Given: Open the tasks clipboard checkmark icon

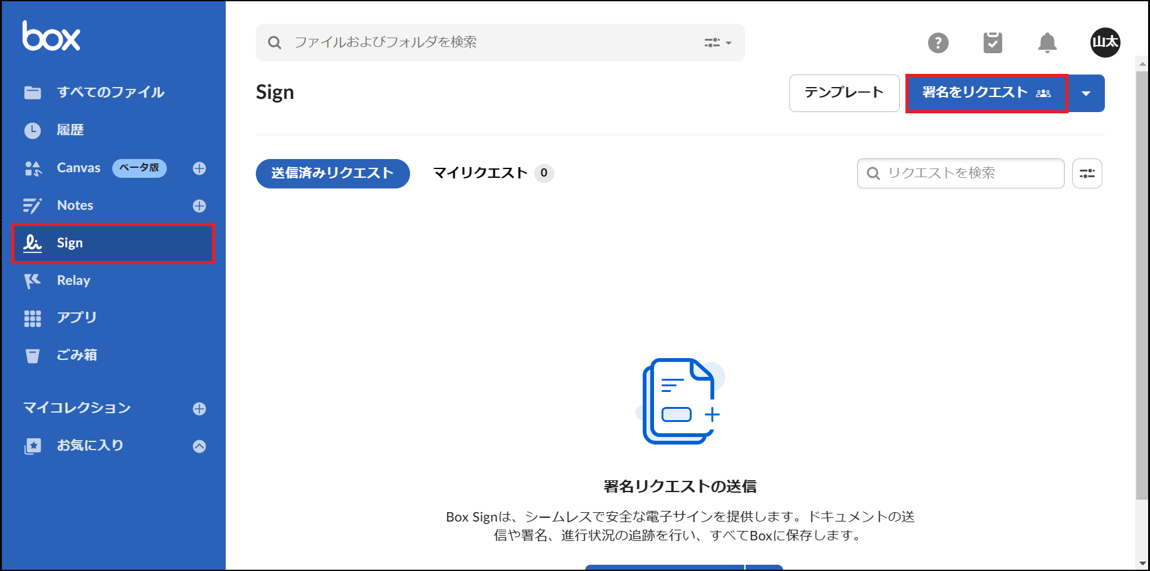Looking at the screenshot, I should 993,43.
